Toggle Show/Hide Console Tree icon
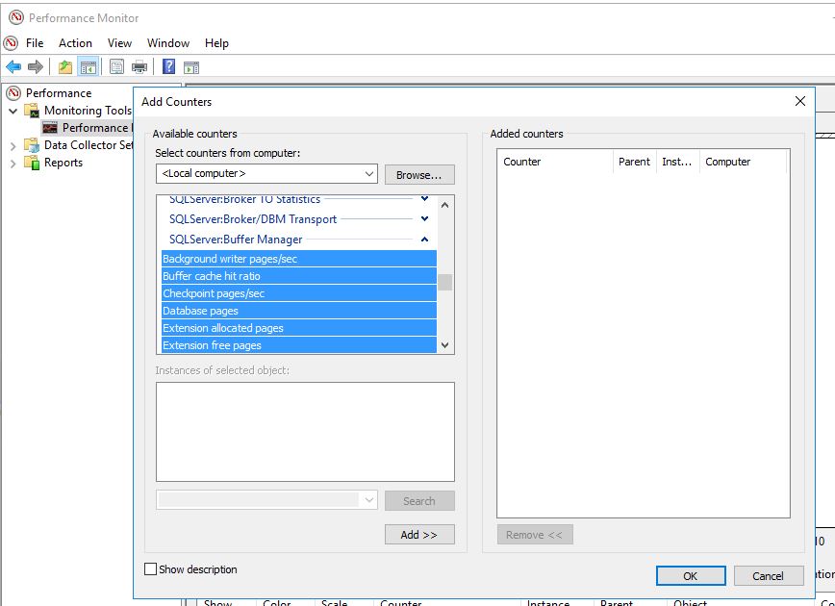The width and height of the screenshot is (835, 606). [89, 67]
